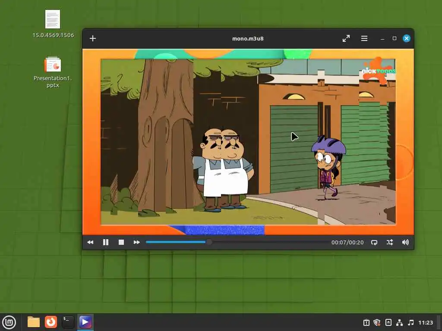Image resolution: width=442 pixels, height=331 pixels.
Task: Select the 15.0.4569.1506 desktop file
Action: (x=53, y=24)
